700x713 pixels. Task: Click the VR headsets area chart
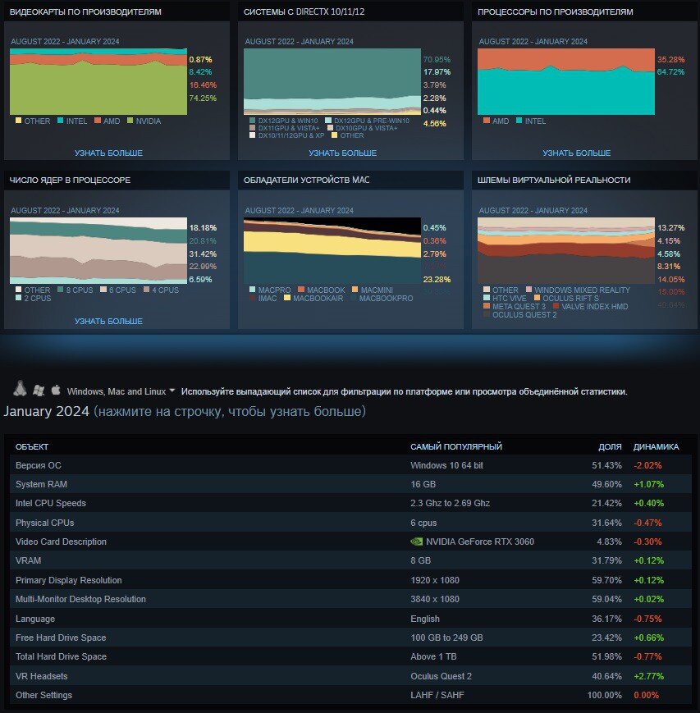[565, 250]
